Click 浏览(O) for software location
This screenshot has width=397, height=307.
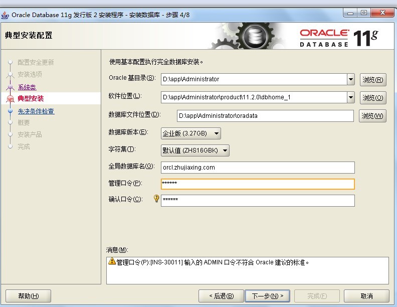coord(373,98)
